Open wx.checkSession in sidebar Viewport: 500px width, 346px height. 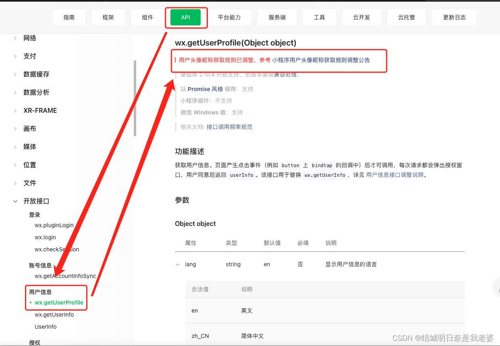point(57,249)
